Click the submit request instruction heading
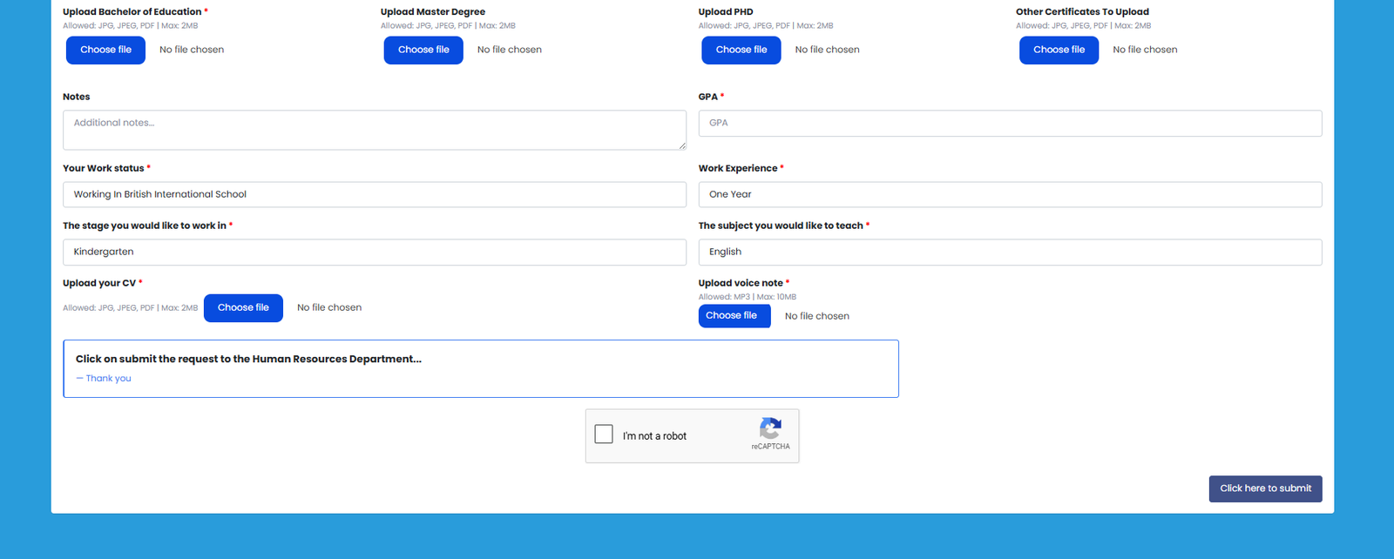The width and height of the screenshot is (1394, 559). click(x=248, y=359)
